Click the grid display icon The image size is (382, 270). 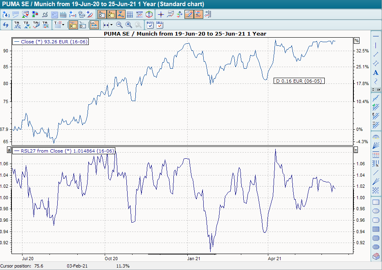pos(130,14)
